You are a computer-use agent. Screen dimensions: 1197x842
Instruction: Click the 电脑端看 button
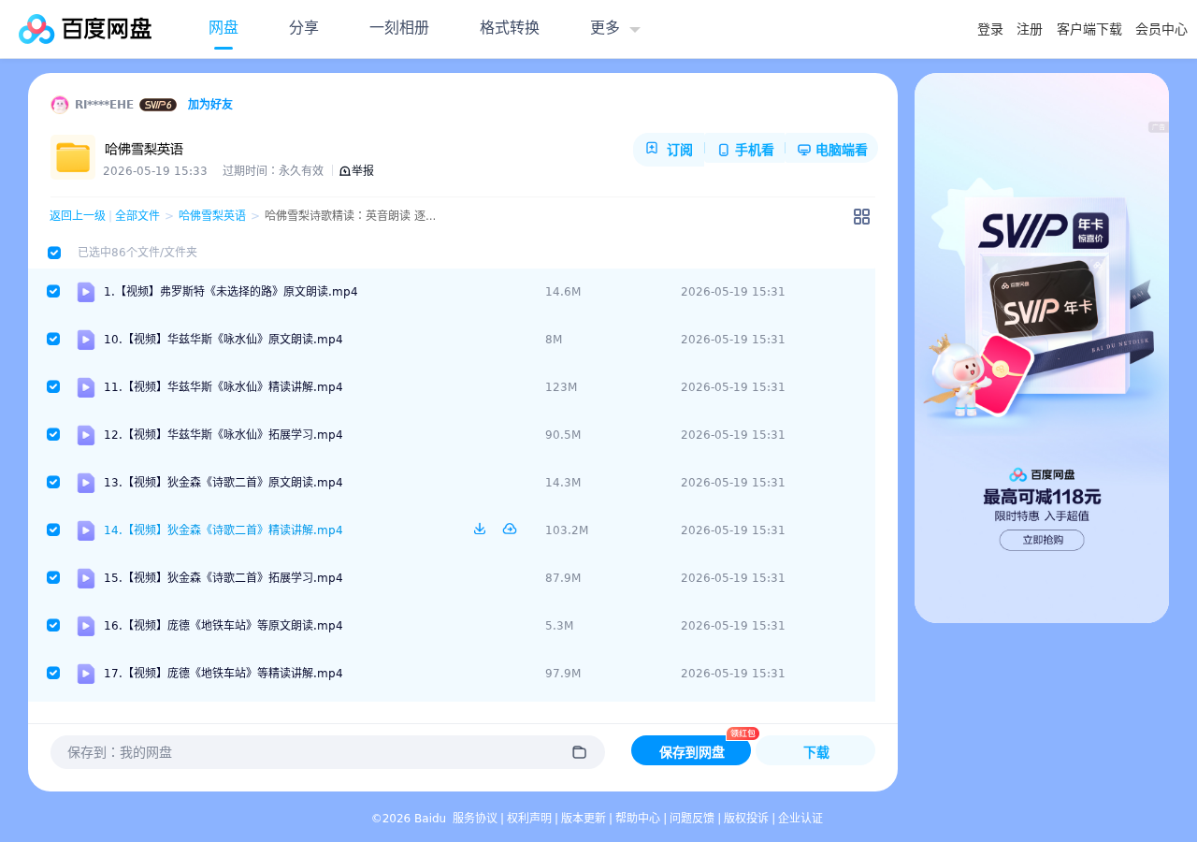tap(832, 150)
